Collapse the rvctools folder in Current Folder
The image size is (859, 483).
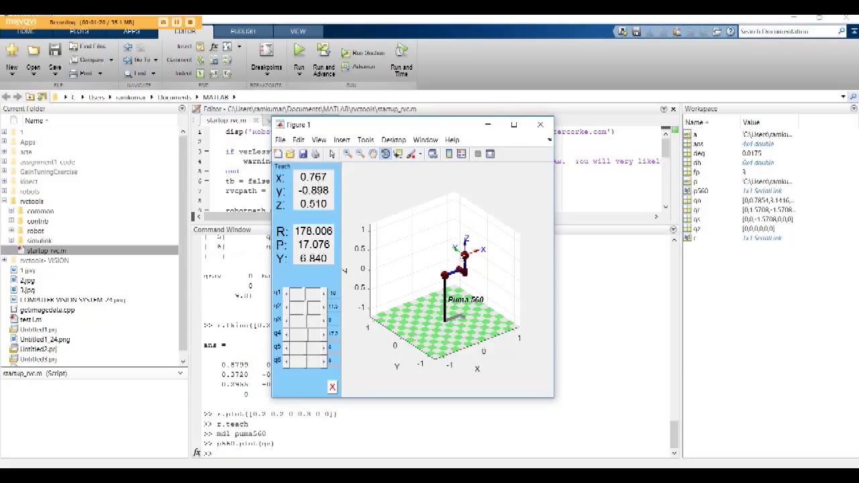(4, 201)
